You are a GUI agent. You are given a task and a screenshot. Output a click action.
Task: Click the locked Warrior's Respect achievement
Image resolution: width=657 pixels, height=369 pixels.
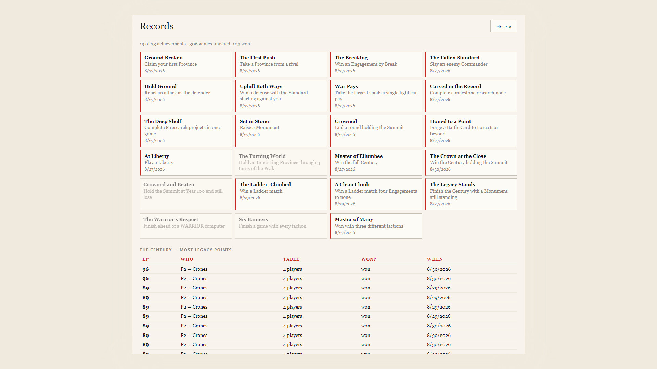[x=186, y=226]
